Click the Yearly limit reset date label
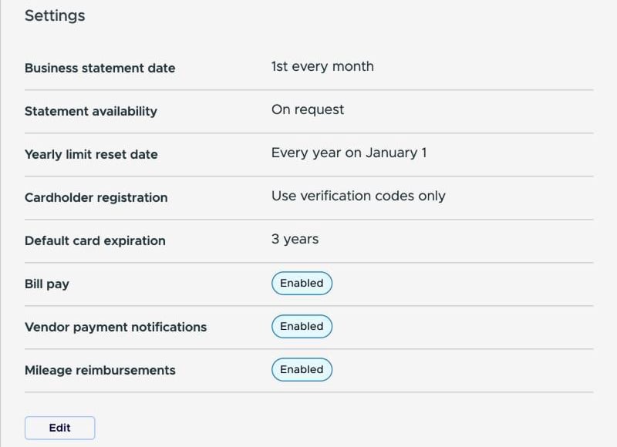617x447 pixels. tap(91, 154)
